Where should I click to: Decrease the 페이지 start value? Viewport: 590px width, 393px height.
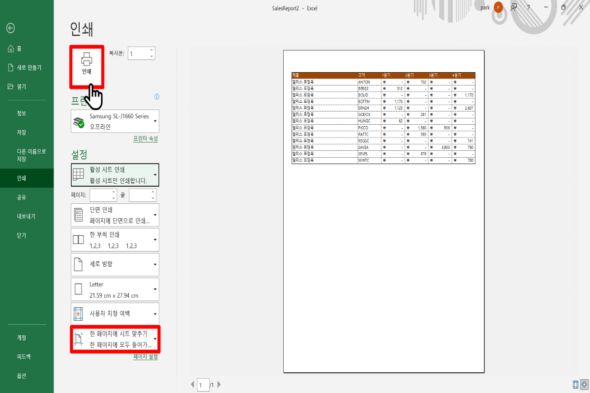click(x=114, y=198)
